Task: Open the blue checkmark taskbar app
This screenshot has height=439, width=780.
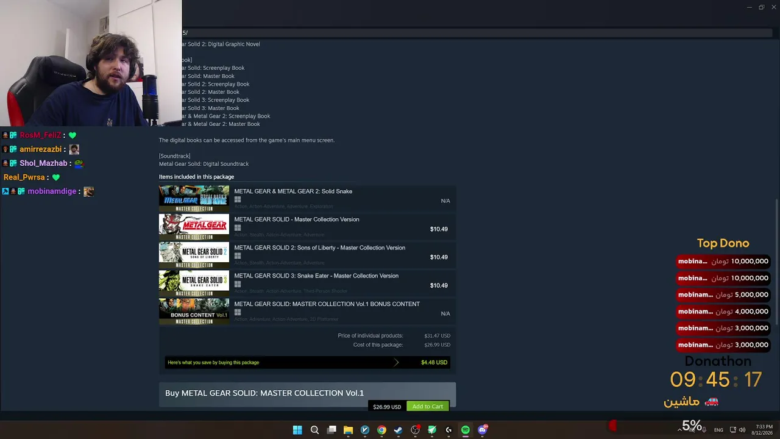Action: click(x=365, y=430)
